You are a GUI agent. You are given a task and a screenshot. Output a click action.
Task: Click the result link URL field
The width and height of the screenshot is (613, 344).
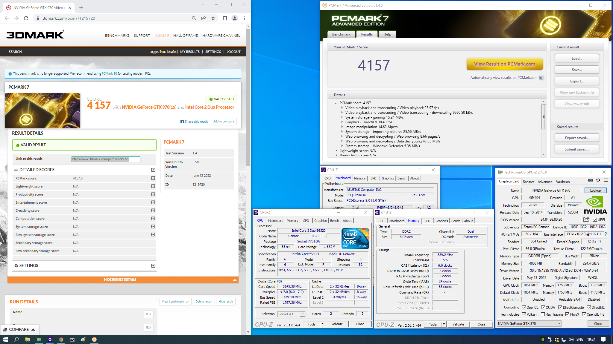click(106, 159)
